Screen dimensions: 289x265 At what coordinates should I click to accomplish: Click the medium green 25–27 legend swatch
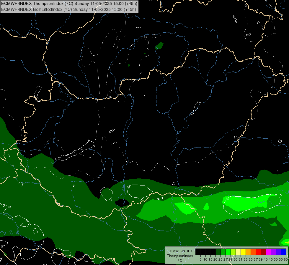223,252
